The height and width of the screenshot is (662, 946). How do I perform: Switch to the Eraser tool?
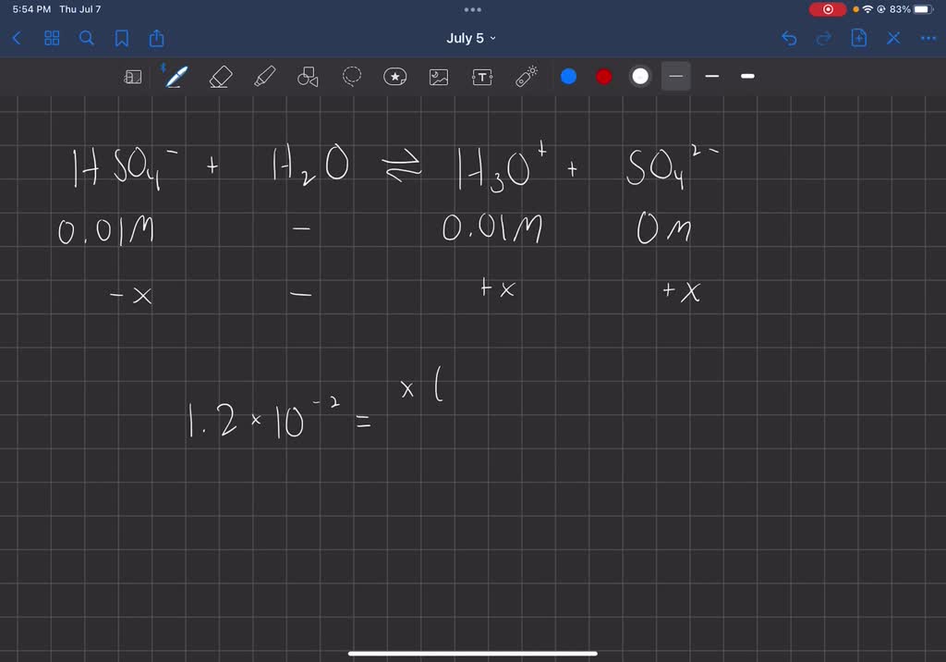tap(220, 77)
